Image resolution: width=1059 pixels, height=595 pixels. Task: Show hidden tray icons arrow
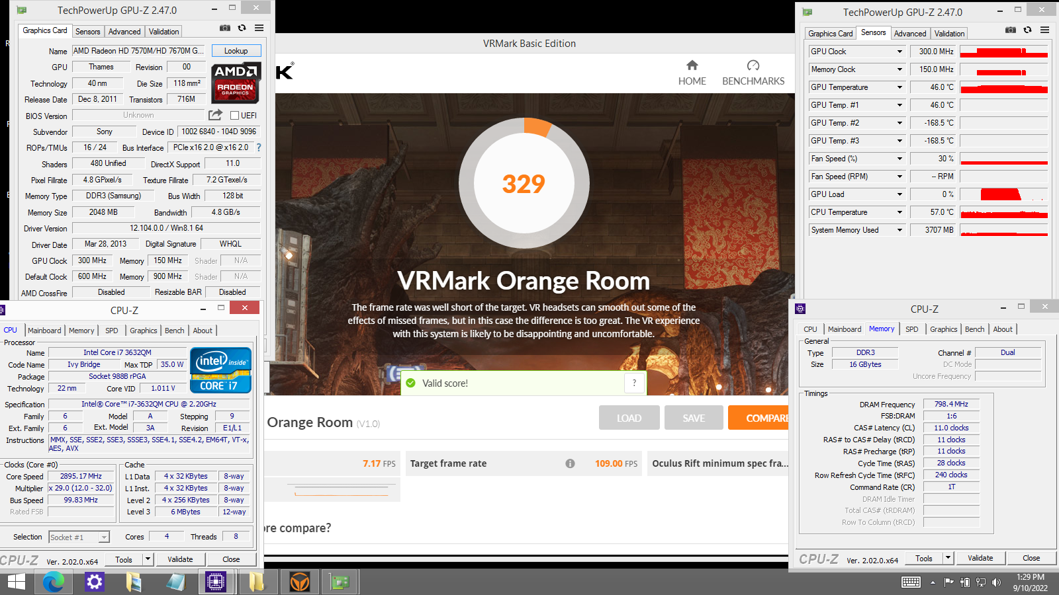point(933,582)
